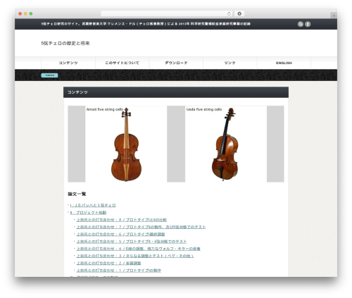Viewport: 352px width, 298px height.
Task: Open the ダウンロード menu item
Action: 176,63
